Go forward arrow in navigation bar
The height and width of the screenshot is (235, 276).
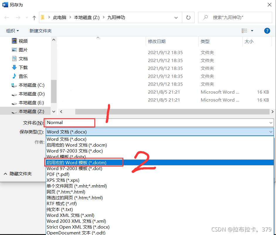pyautogui.click(x=18, y=17)
